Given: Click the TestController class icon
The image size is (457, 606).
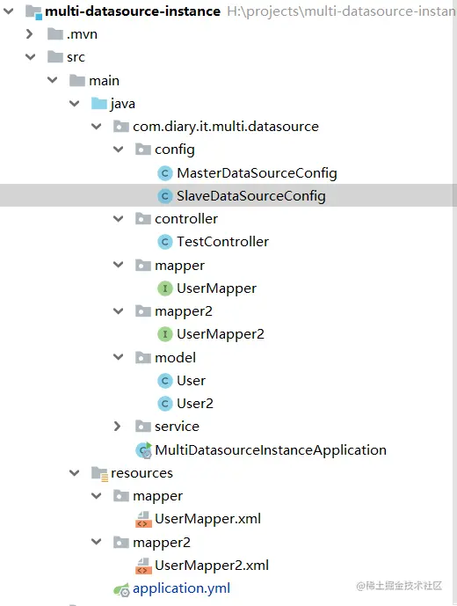Looking at the screenshot, I should click(x=165, y=242).
